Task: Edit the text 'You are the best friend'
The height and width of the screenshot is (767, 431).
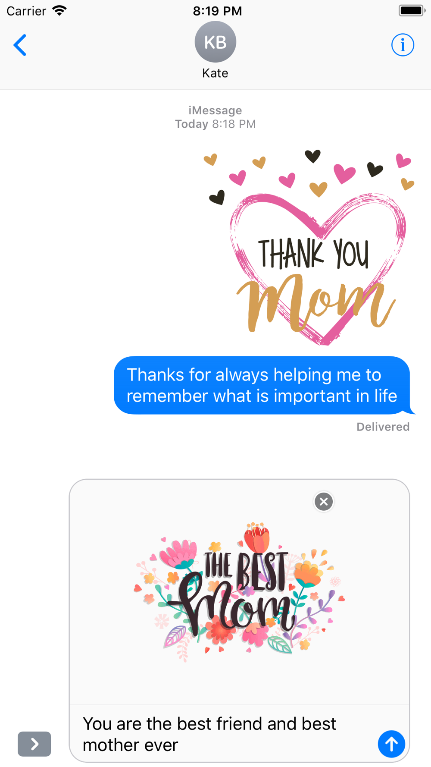Action: coord(171,724)
